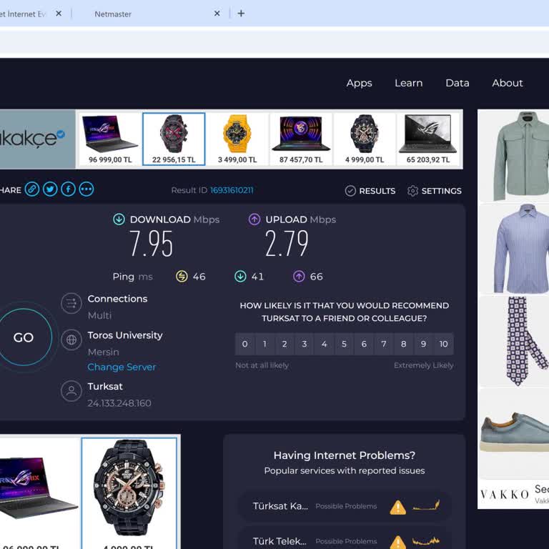The width and height of the screenshot is (549, 549).
Task: Click the patterned tie ad image
Action: click(513, 341)
